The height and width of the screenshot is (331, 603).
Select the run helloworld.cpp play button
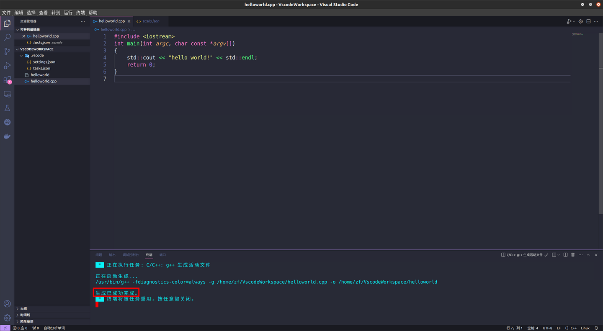click(569, 21)
